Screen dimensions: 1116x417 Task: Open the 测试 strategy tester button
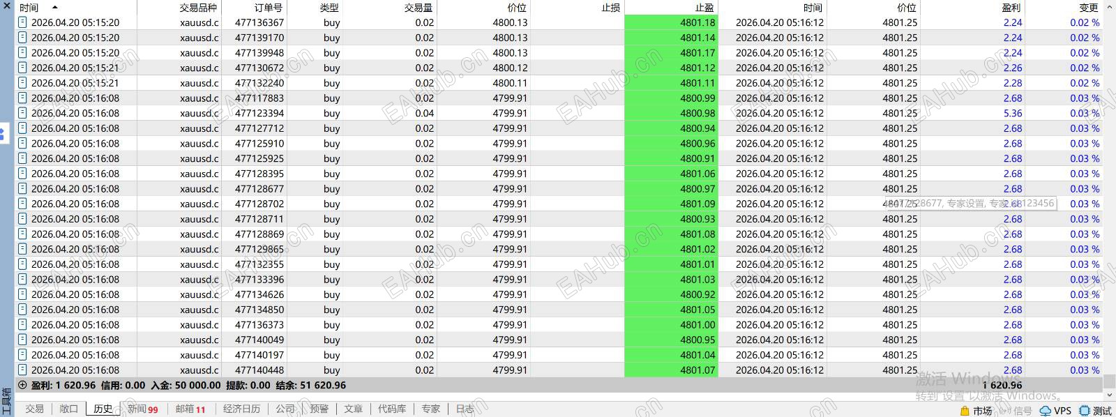(1096, 411)
